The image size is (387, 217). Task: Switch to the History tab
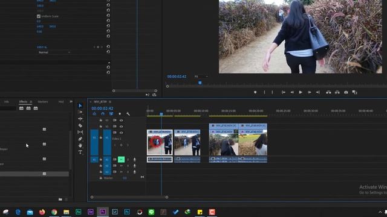[61, 102]
